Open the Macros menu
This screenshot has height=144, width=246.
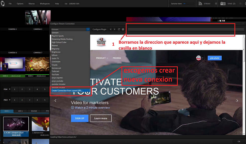[x=32, y=4]
